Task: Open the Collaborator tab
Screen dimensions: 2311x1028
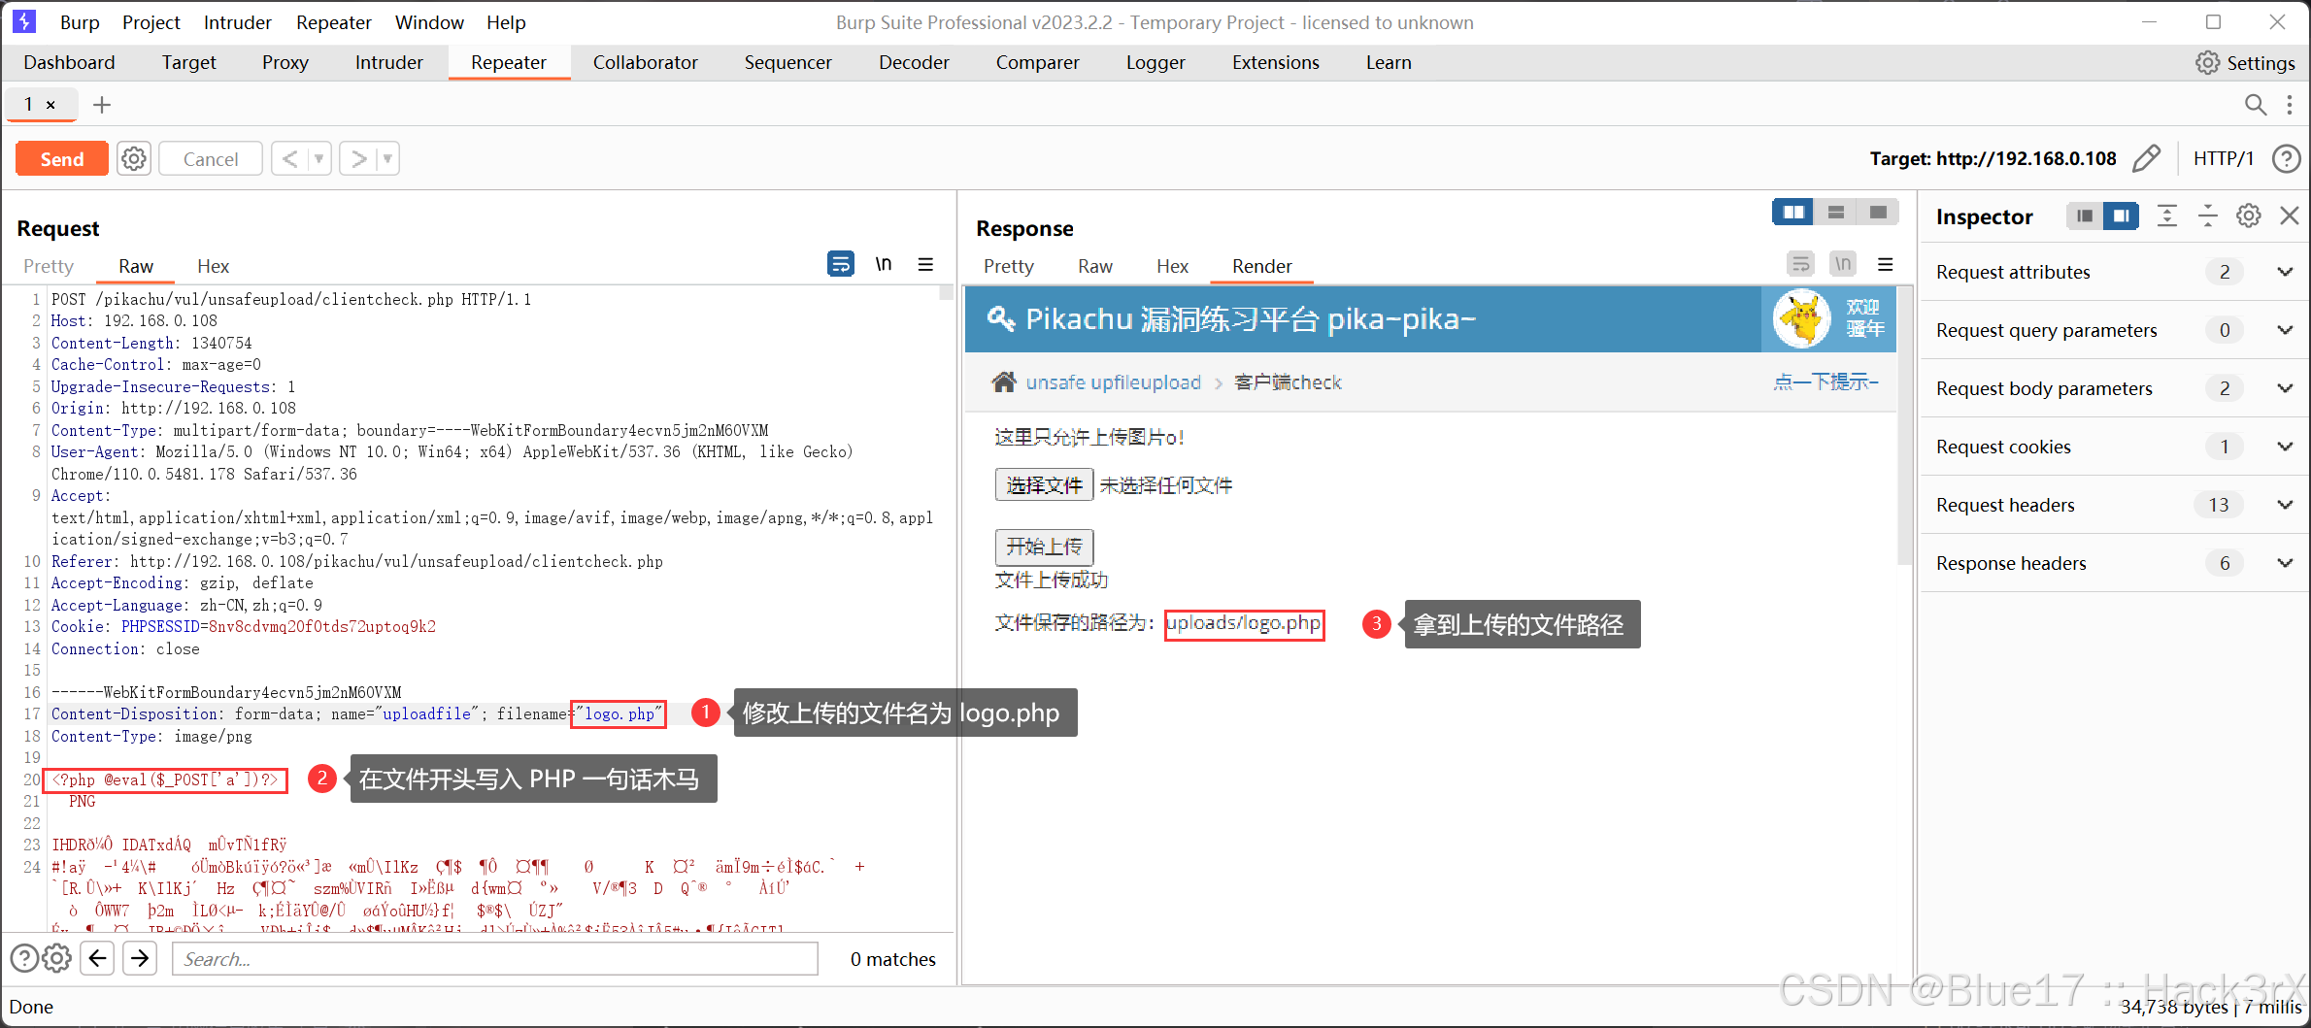Action: coord(645,62)
